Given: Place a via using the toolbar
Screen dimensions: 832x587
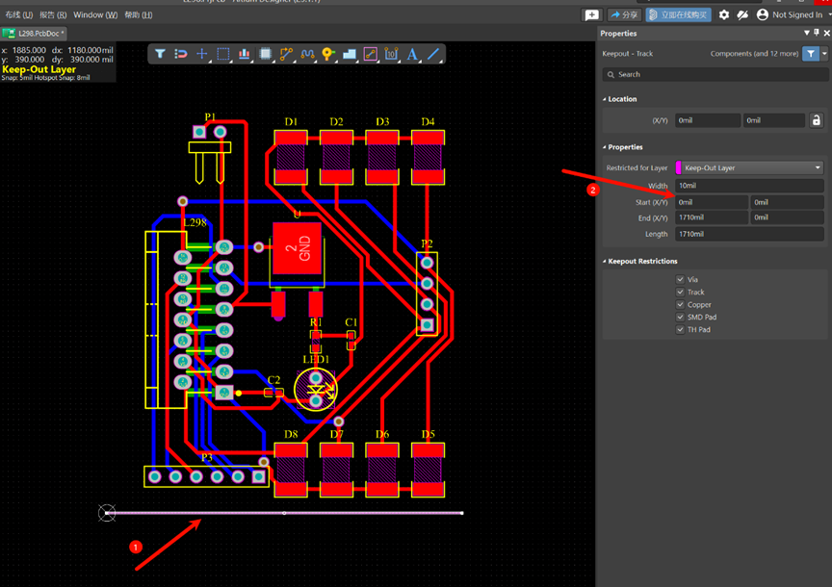Looking at the screenshot, I should (x=328, y=54).
